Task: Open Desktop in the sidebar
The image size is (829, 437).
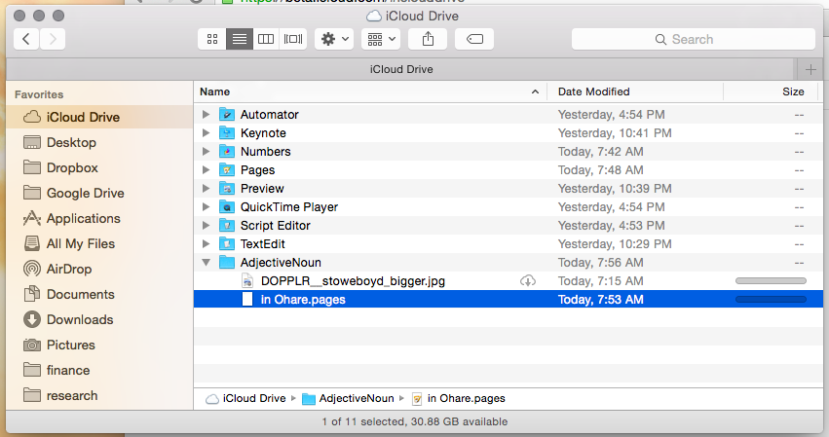Action: (100, 142)
